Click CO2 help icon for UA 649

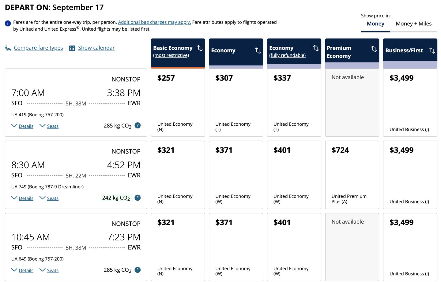click(x=138, y=270)
